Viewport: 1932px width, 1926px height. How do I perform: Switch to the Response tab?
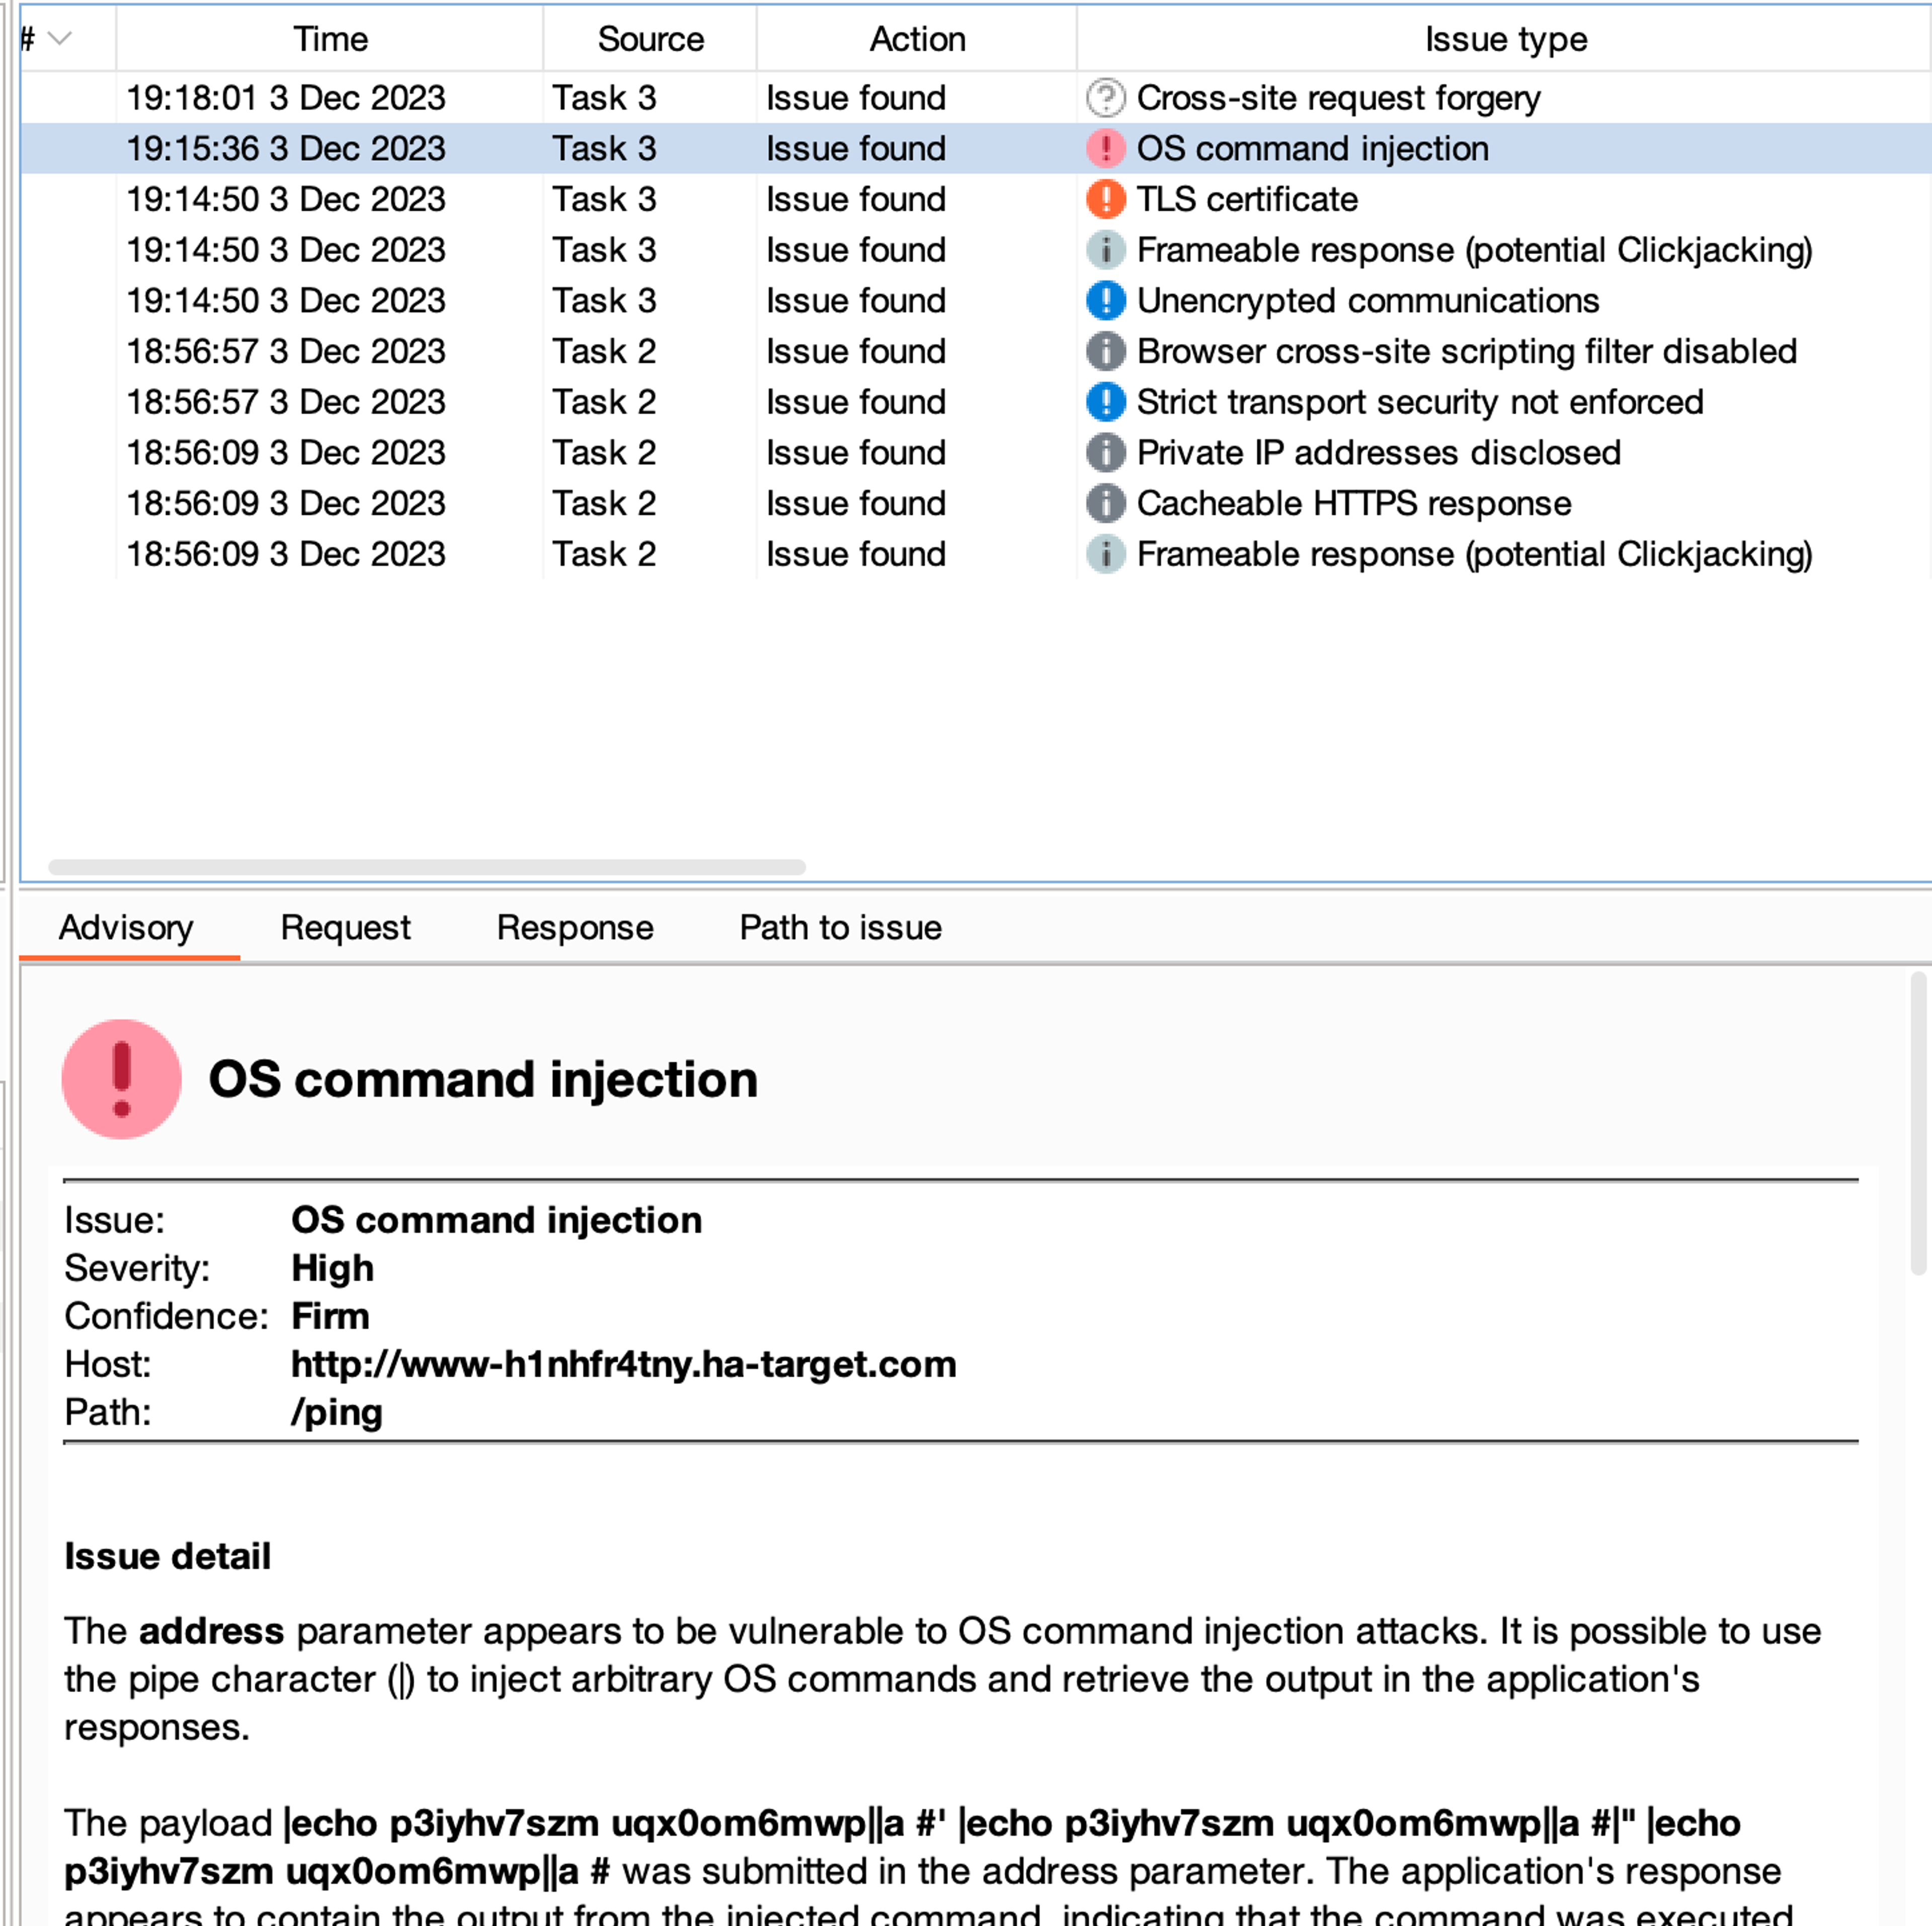point(575,928)
